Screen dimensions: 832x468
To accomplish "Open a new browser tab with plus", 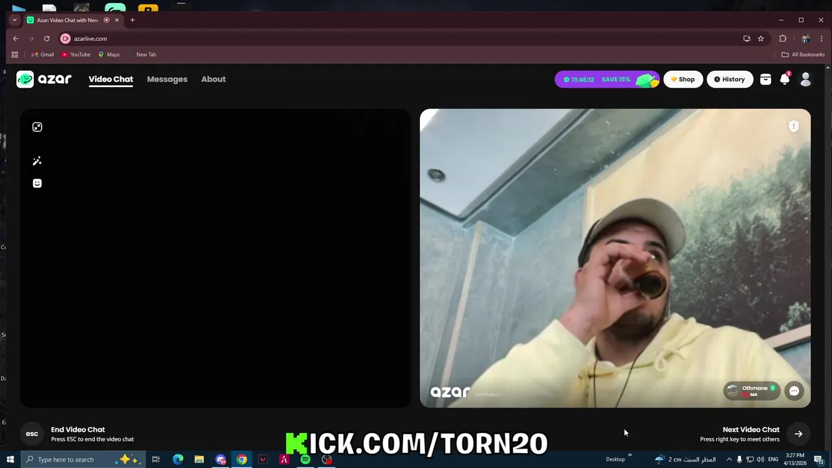I will tap(133, 20).
